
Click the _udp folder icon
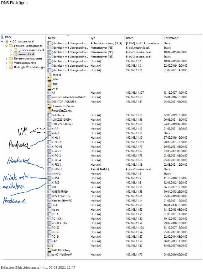(49, 88)
